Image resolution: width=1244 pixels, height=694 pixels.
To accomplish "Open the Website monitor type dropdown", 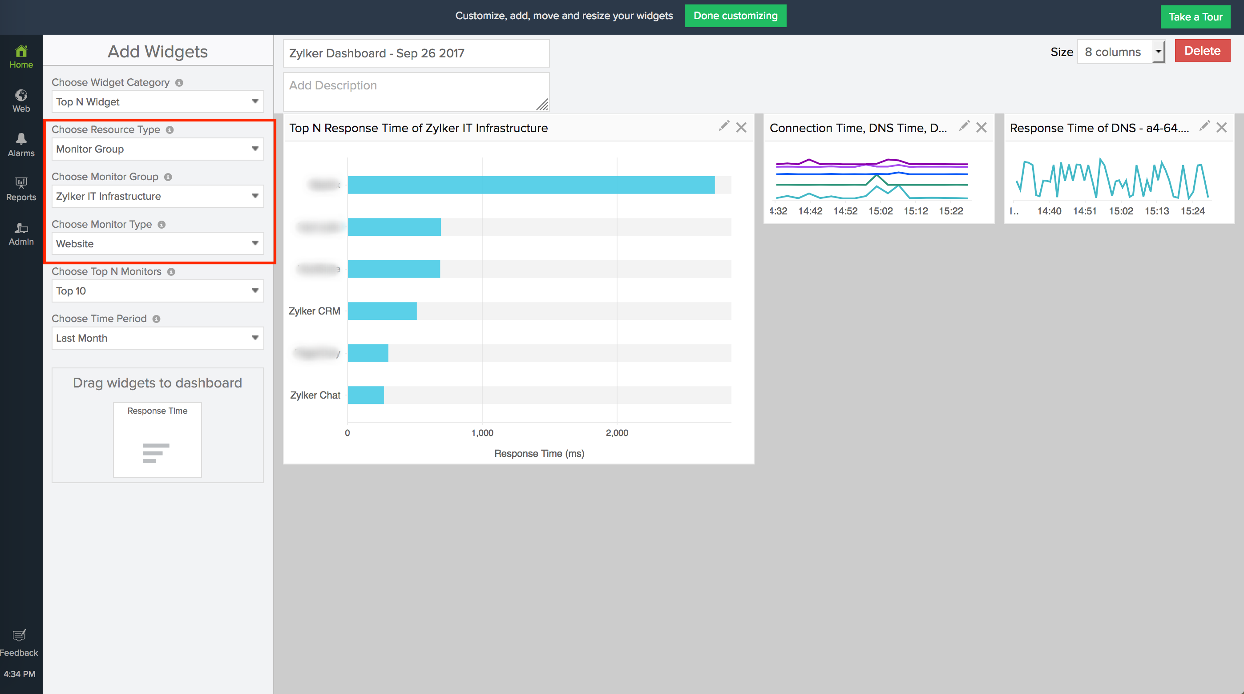I will pyautogui.click(x=158, y=243).
